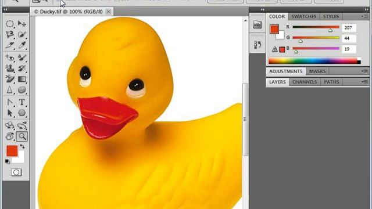Open the History panel icon
372x209 pixels.
(x=257, y=45)
